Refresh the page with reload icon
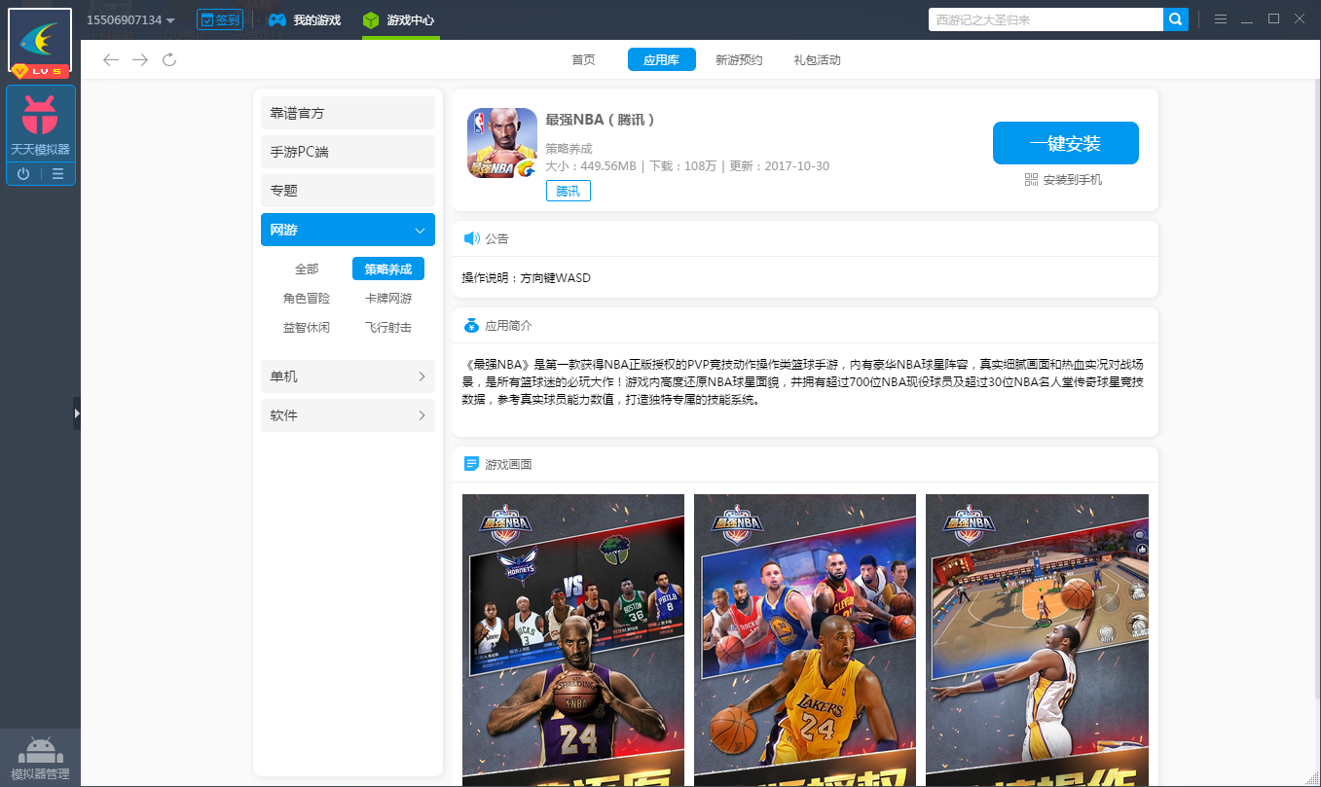The width and height of the screenshot is (1321, 787). point(169,60)
